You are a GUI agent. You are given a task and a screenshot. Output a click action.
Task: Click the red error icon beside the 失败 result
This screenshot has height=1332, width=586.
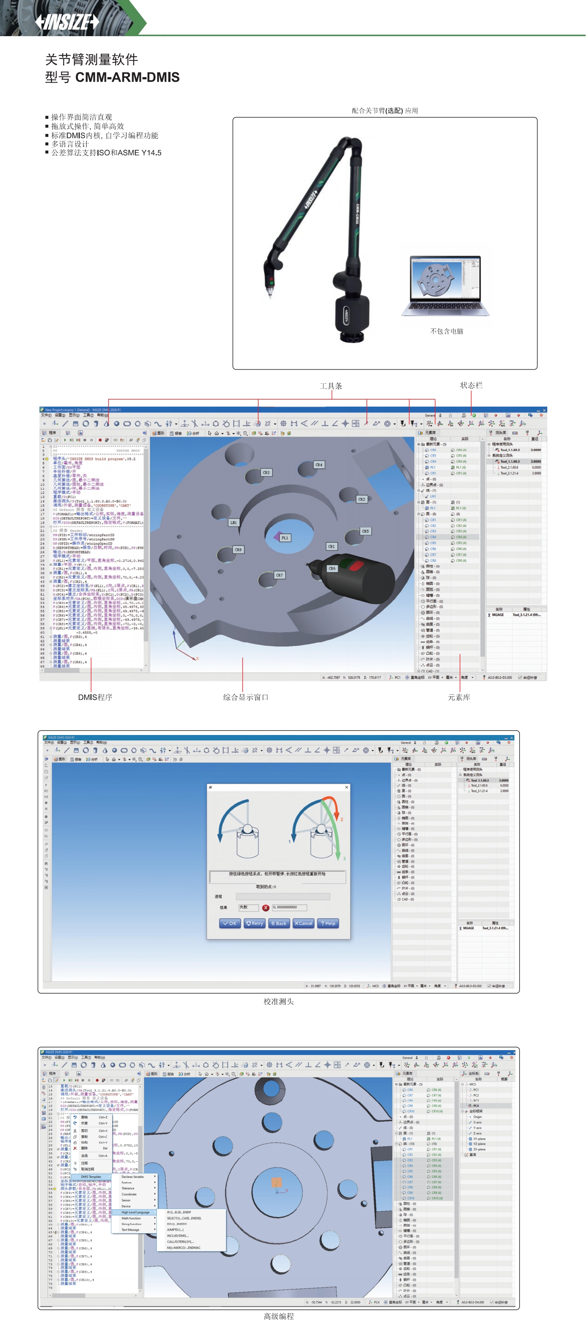(x=265, y=907)
